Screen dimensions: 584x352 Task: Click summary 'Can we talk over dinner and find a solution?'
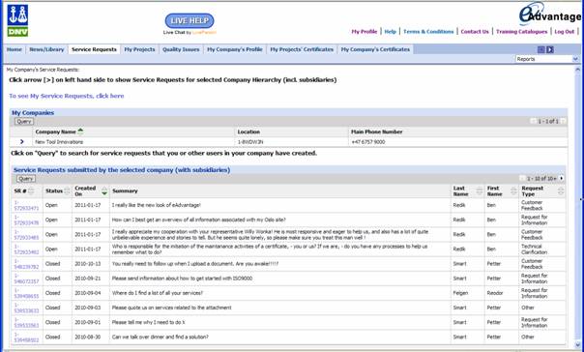pos(161,337)
